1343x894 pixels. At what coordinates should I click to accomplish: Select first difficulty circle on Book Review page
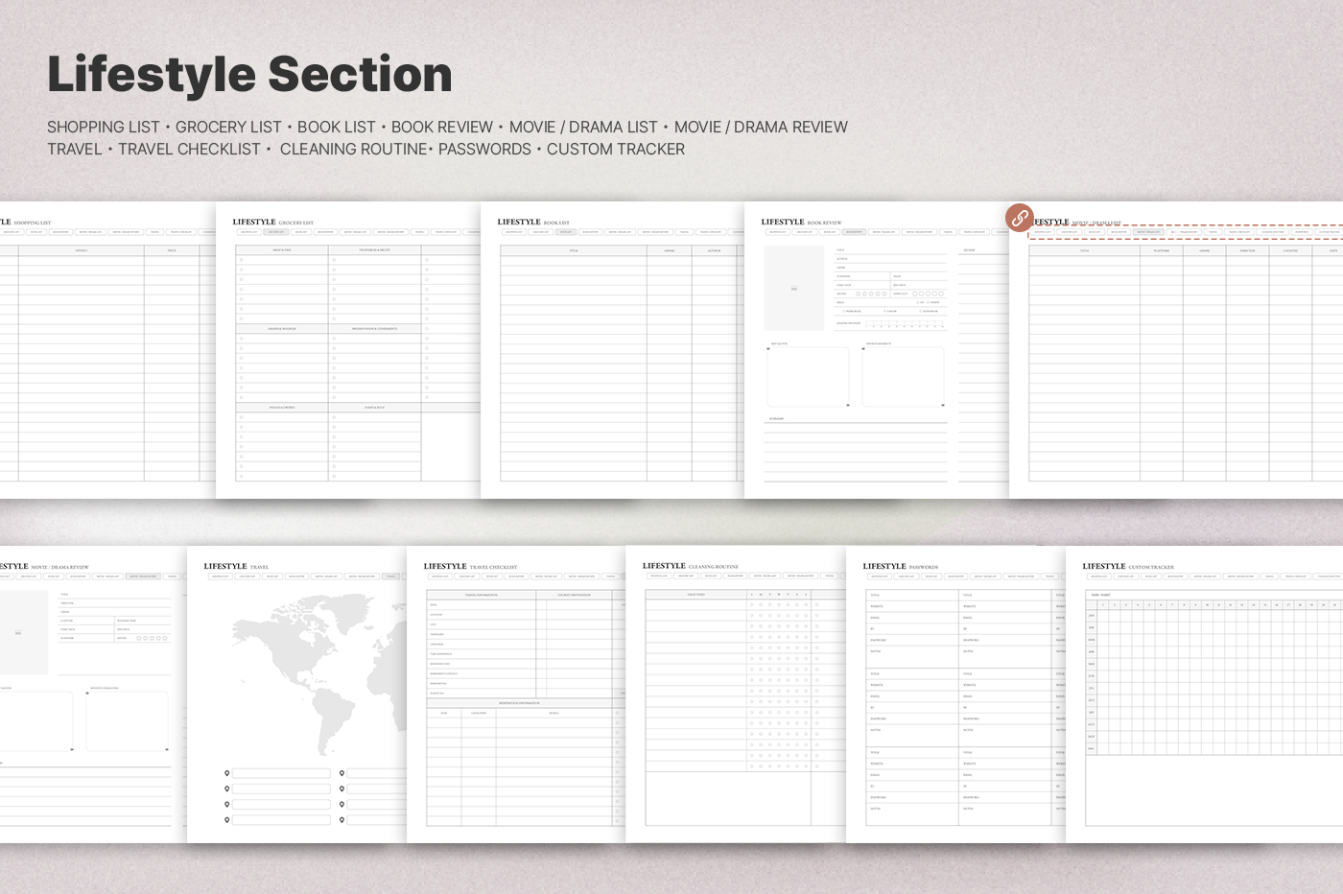[914, 294]
